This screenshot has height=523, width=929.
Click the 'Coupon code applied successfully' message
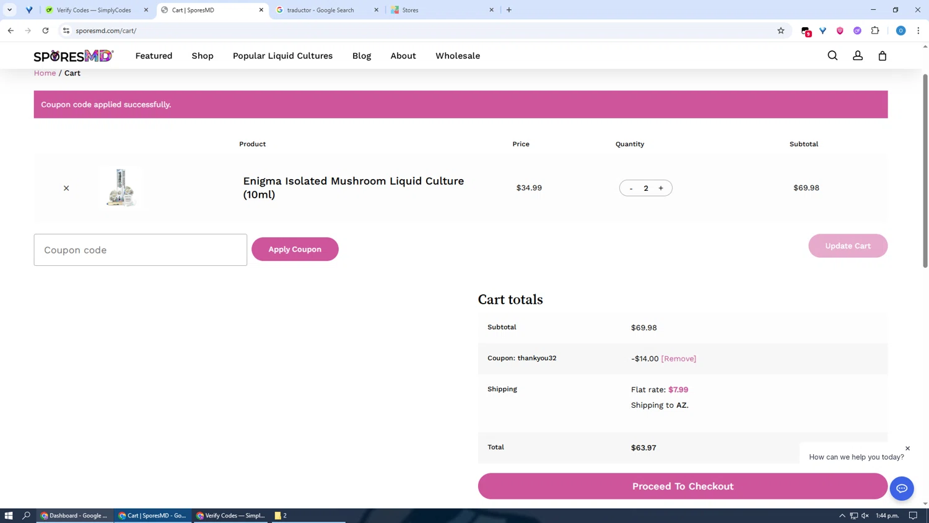click(x=106, y=105)
